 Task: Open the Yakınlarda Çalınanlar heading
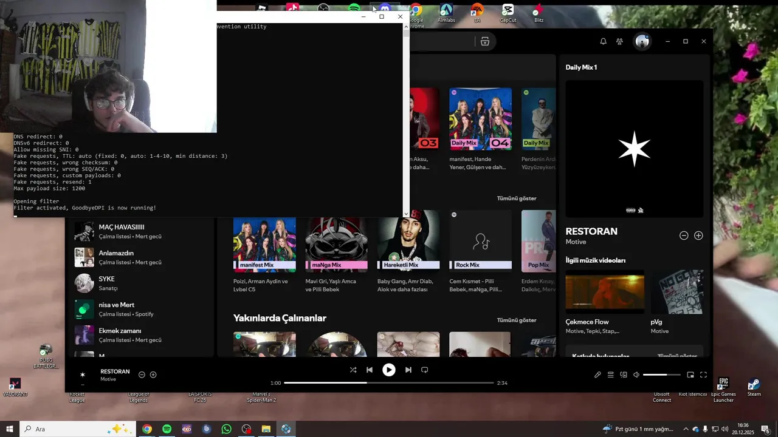coord(280,318)
